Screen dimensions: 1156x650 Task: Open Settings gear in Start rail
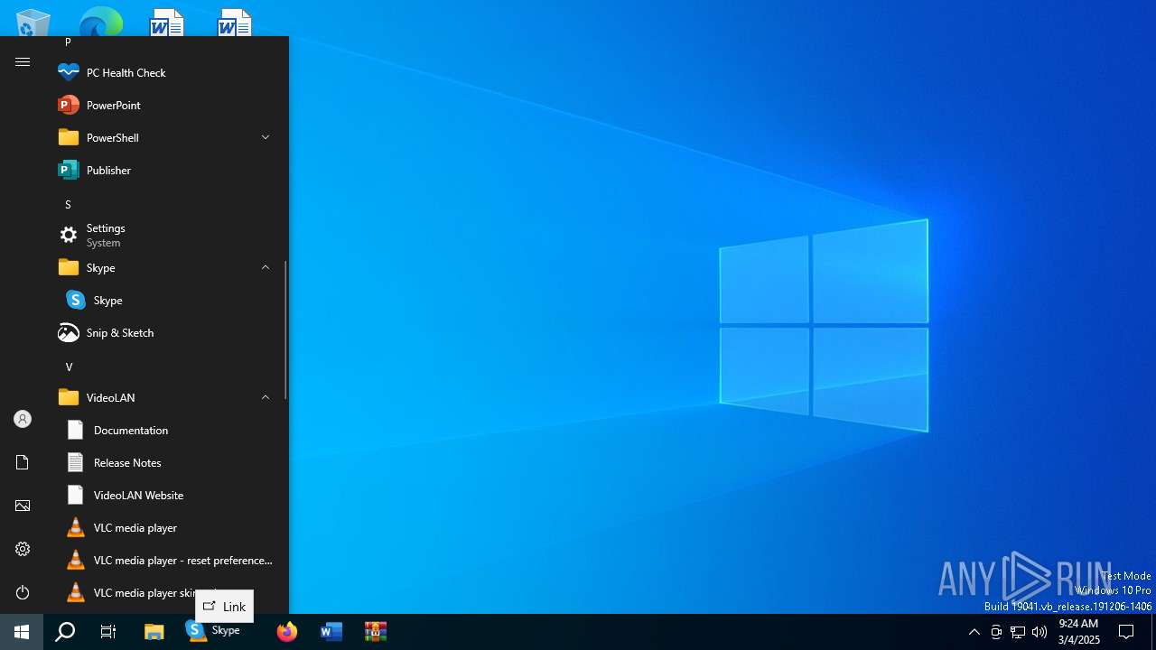point(23,549)
